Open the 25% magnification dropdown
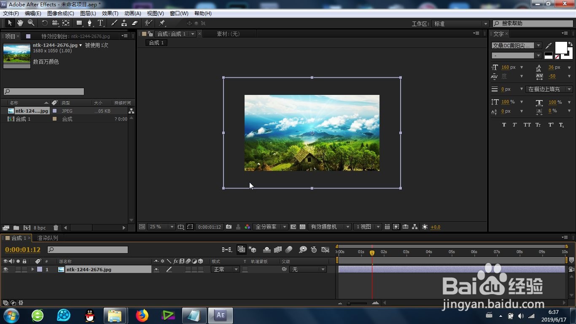Screen dimensions: 576x324 pos(161,227)
